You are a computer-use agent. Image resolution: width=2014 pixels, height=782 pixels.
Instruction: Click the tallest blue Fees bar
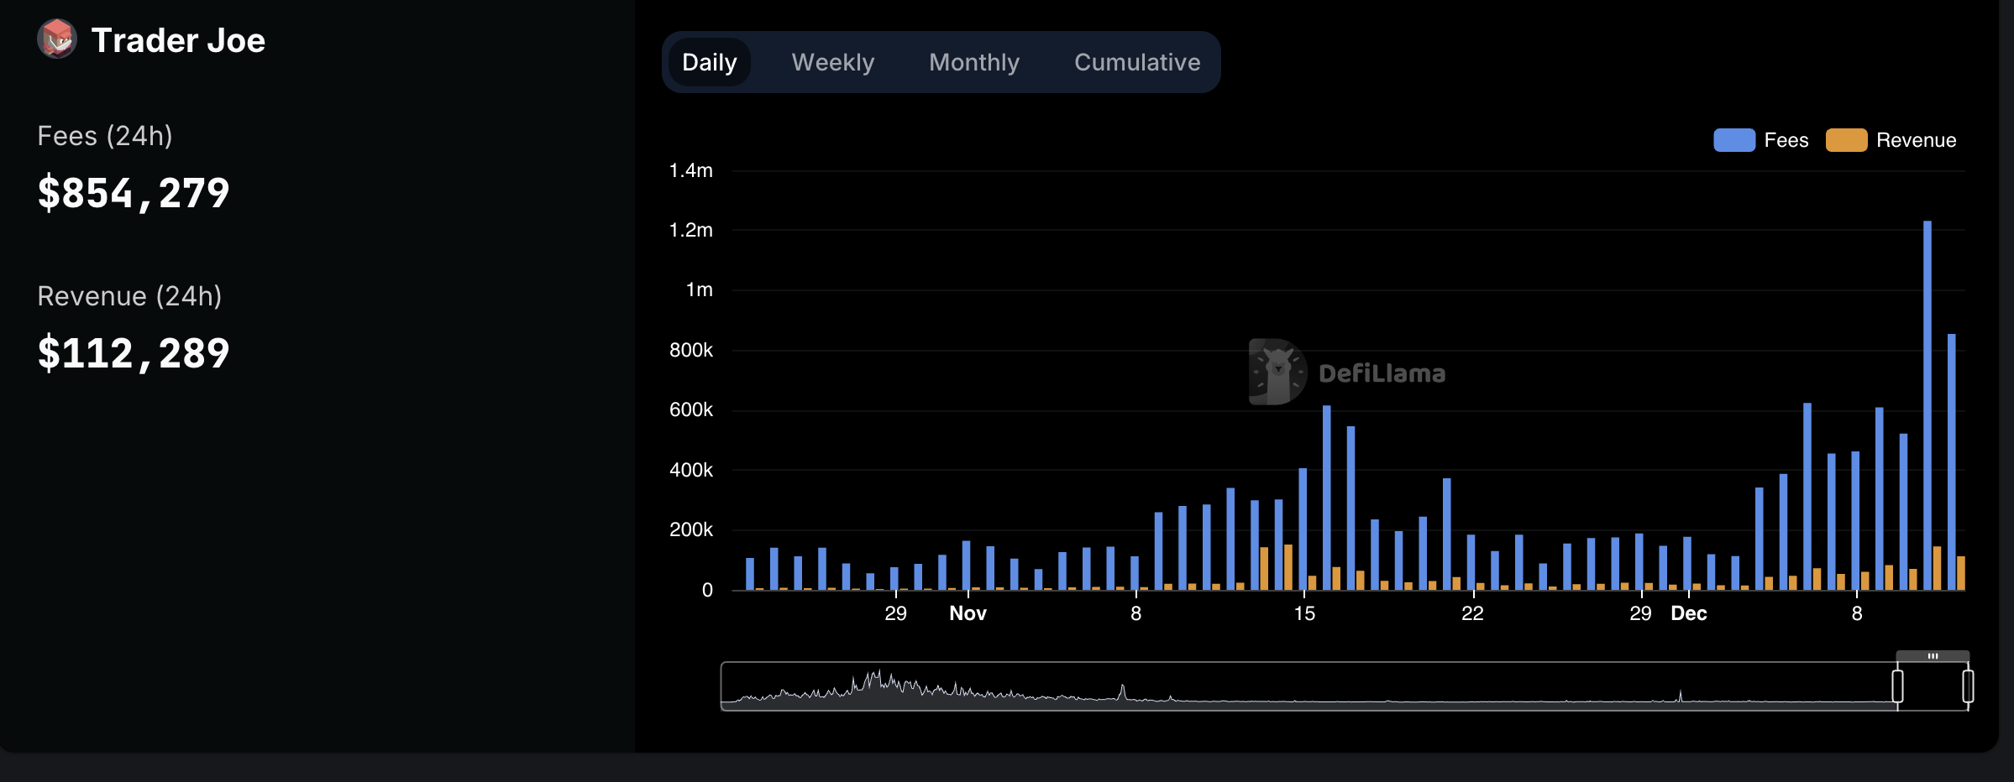[1927, 405]
